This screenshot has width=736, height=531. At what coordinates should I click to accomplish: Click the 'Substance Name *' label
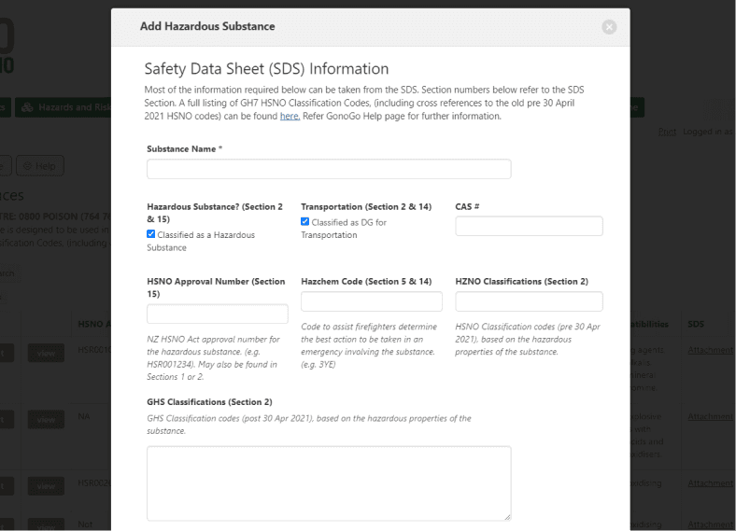click(x=185, y=149)
